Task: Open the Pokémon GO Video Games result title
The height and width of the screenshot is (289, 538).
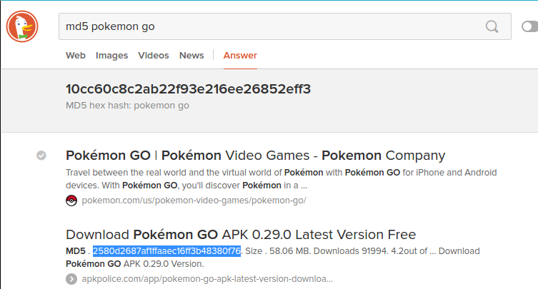Action: [x=255, y=156]
